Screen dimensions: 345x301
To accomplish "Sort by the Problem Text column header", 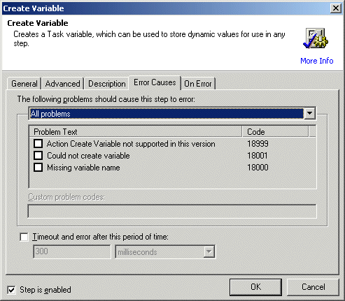I will [x=136, y=131].
